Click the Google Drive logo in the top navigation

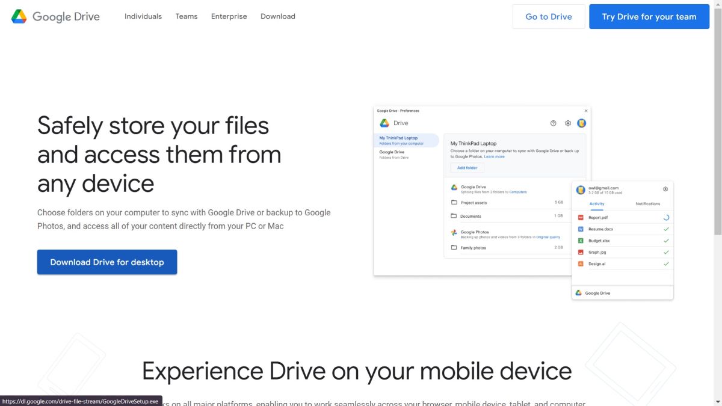click(55, 16)
